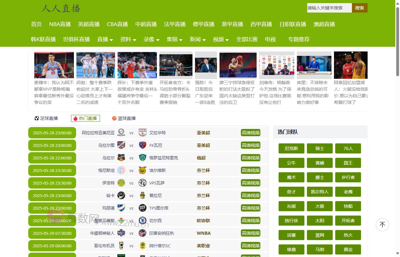Viewport: 400px width, 257px height.
Task: Open the 麦穗丰 news thumbnail image
Action: pyautogui.click(x=54, y=65)
